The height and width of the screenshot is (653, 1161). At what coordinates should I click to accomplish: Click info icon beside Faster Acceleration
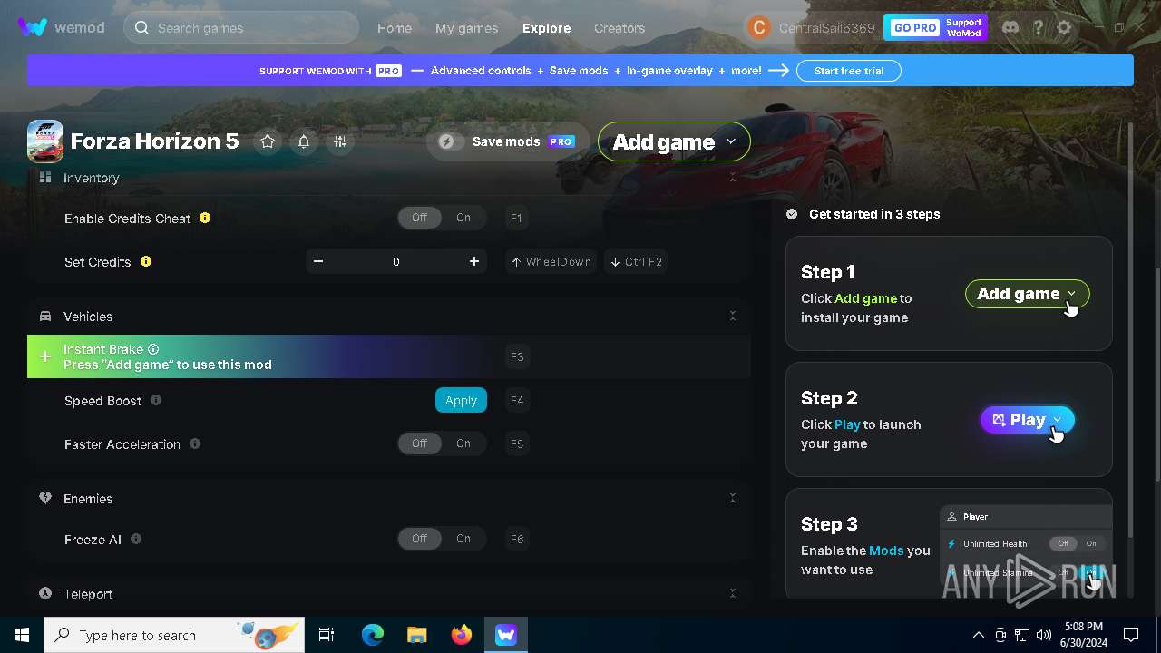(x=195, y=443)
